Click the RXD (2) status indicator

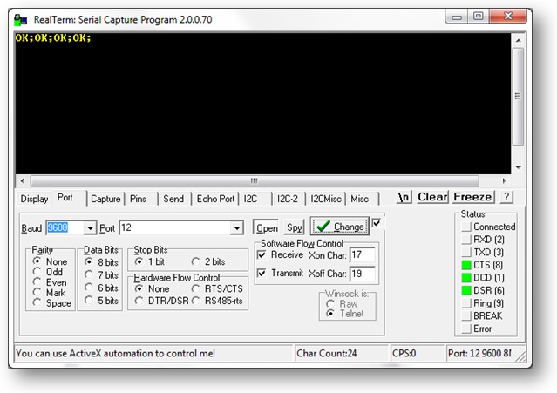[x=466, y=240]
